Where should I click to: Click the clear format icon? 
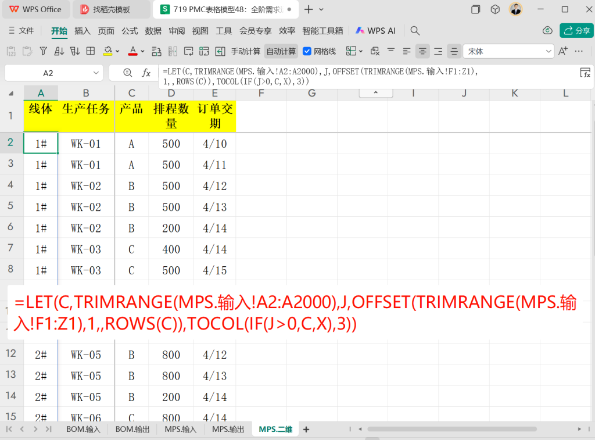click(x=375, y=51)
